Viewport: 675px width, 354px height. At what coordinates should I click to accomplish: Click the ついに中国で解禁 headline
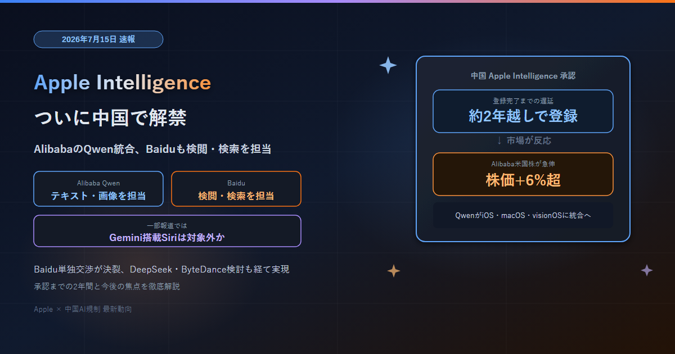(x=110, y=118)
